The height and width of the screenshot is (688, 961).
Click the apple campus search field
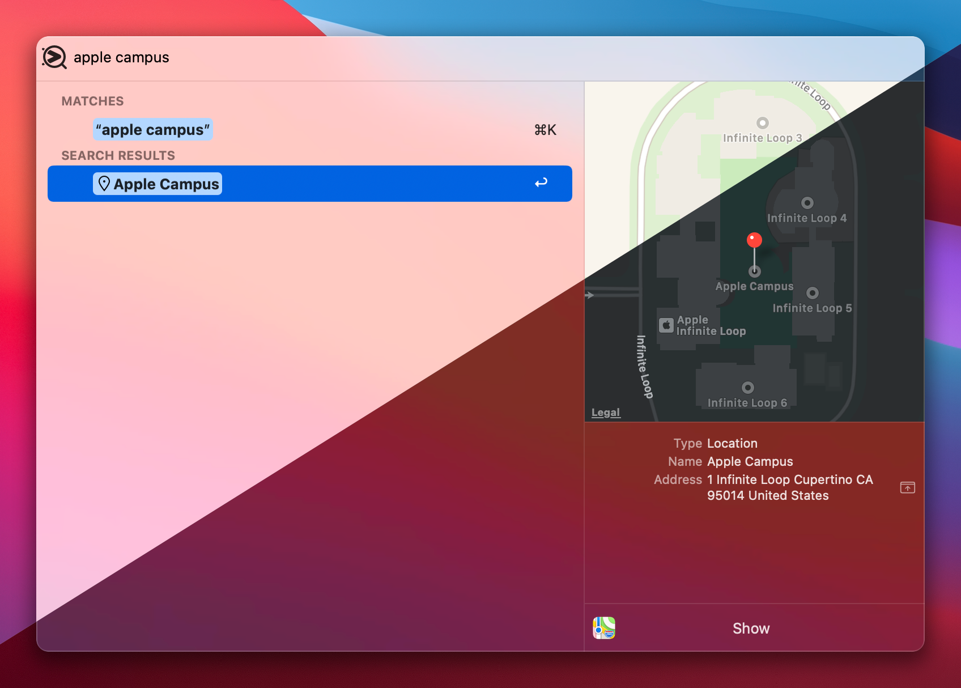(x=121, y=57)
